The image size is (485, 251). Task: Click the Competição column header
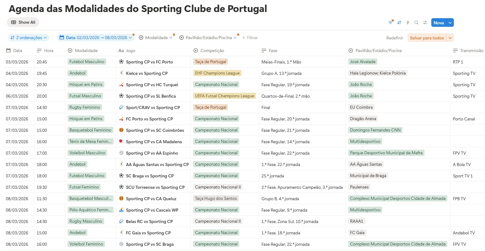[212, 51]
